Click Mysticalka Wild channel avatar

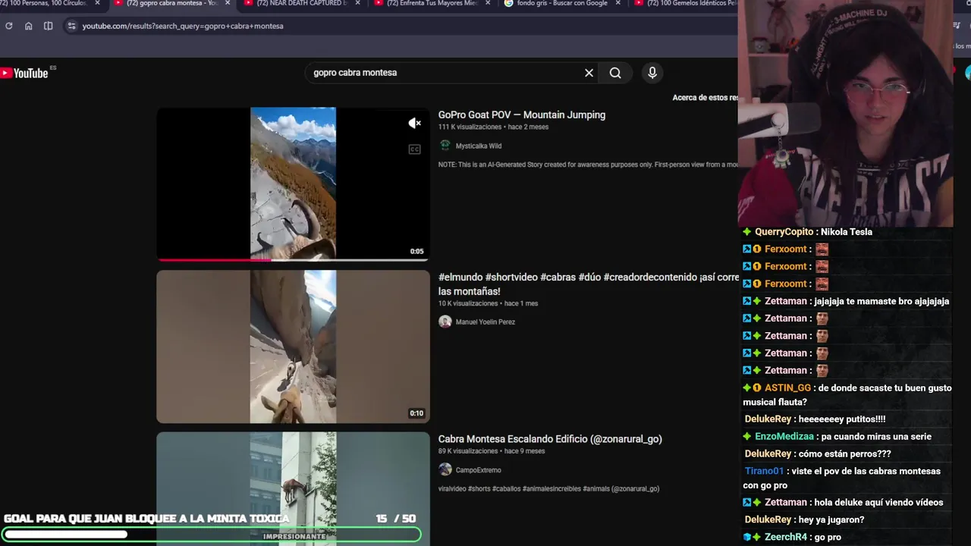click(445, 146)
